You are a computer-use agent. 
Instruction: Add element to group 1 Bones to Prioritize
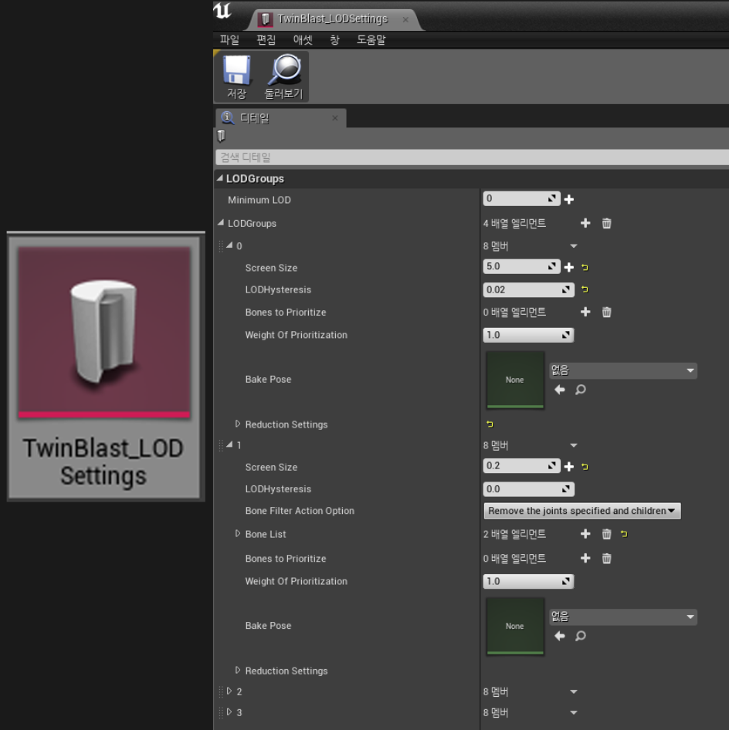click(585, 558)
